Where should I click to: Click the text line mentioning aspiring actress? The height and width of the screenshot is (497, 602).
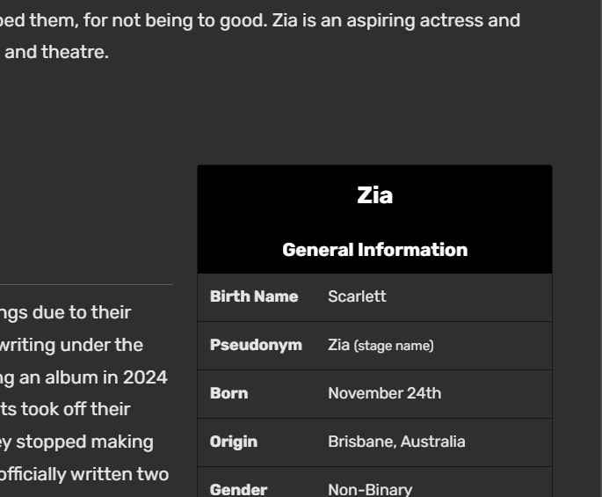point(260,19)
